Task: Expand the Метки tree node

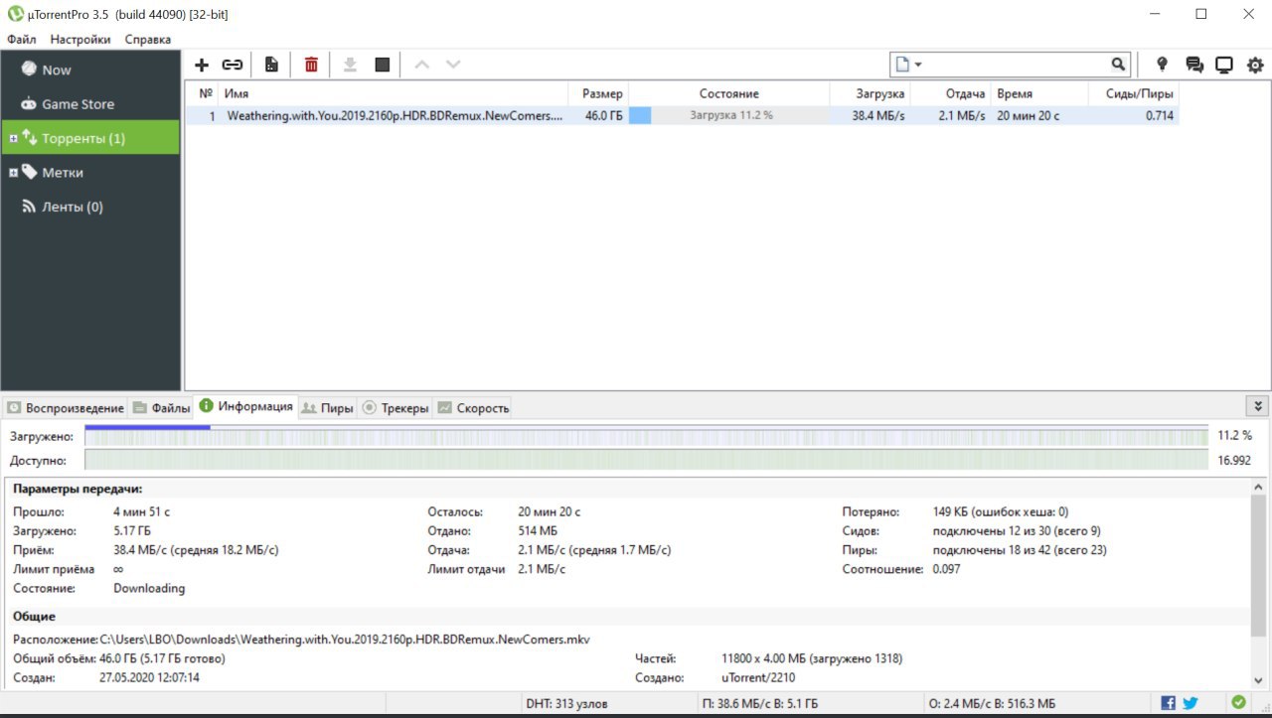Action: coord(13,173)
